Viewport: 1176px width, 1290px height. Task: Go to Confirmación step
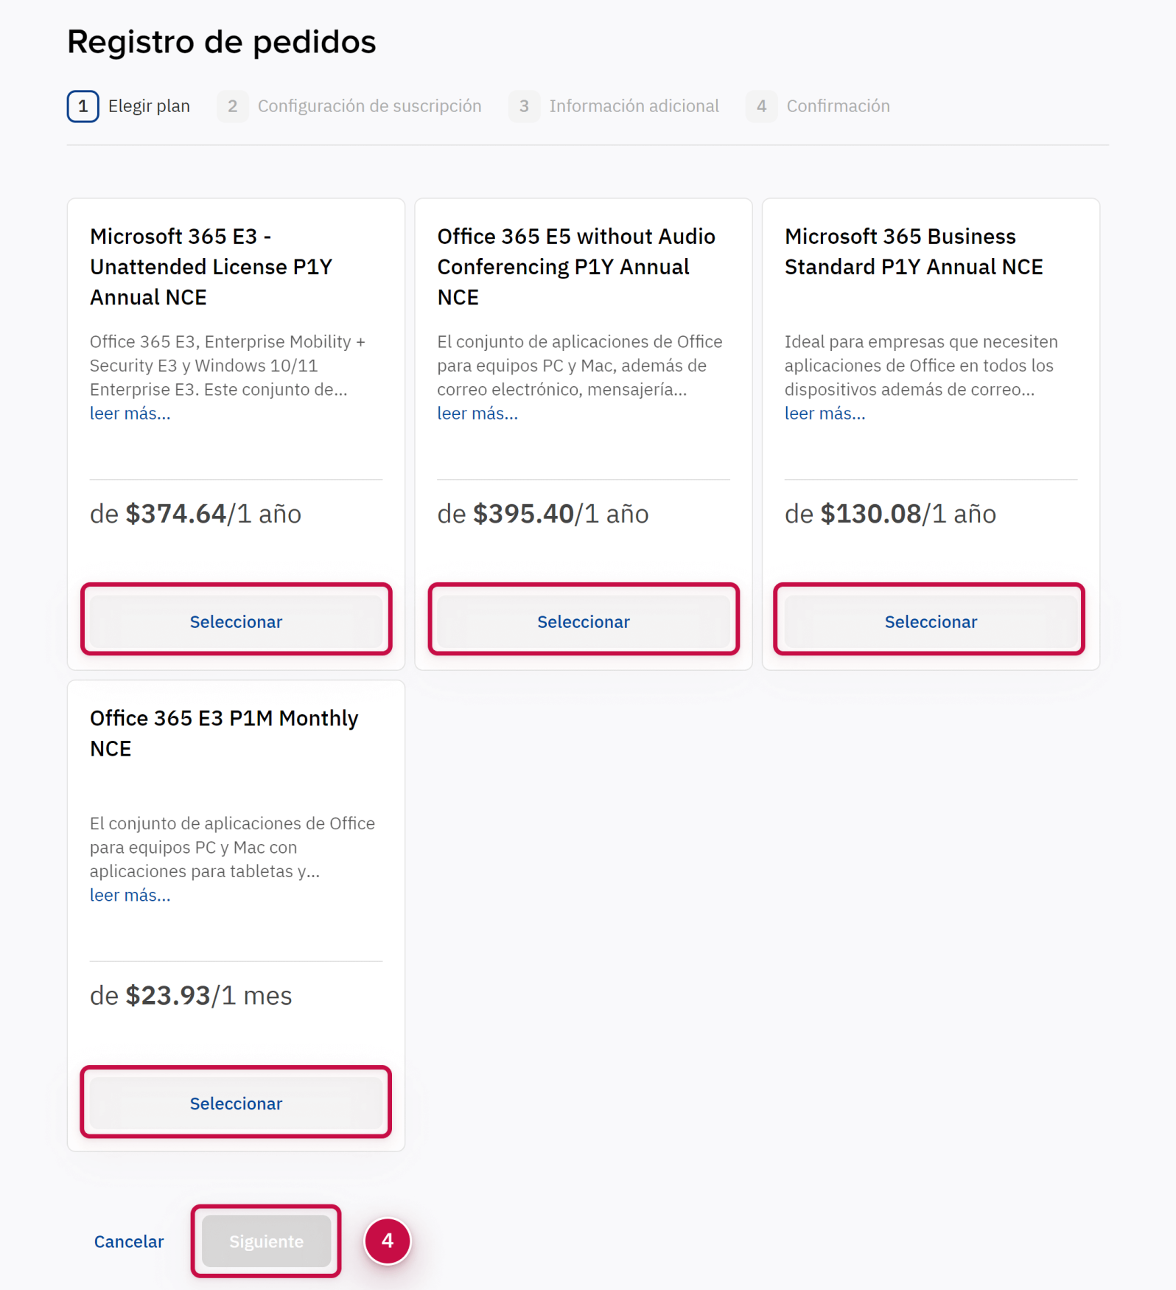(838, 106)
